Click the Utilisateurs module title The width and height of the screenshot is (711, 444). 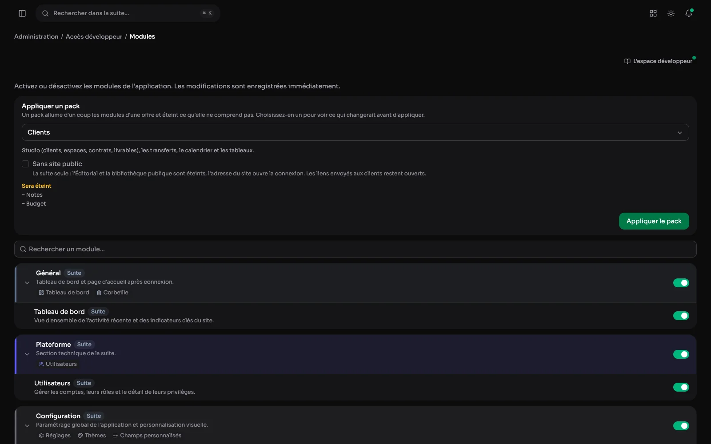pyautogui.click(x=52, y=383)
